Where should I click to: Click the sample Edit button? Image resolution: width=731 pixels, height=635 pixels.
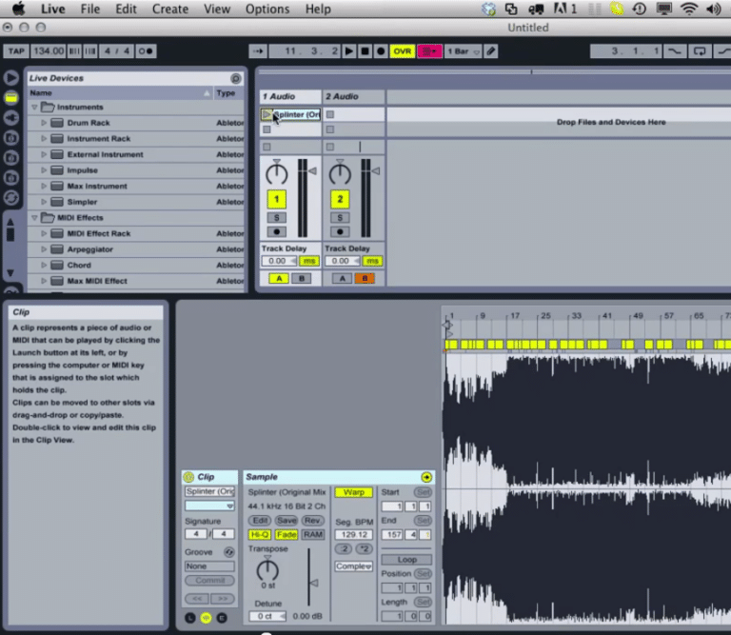(260, 521)
